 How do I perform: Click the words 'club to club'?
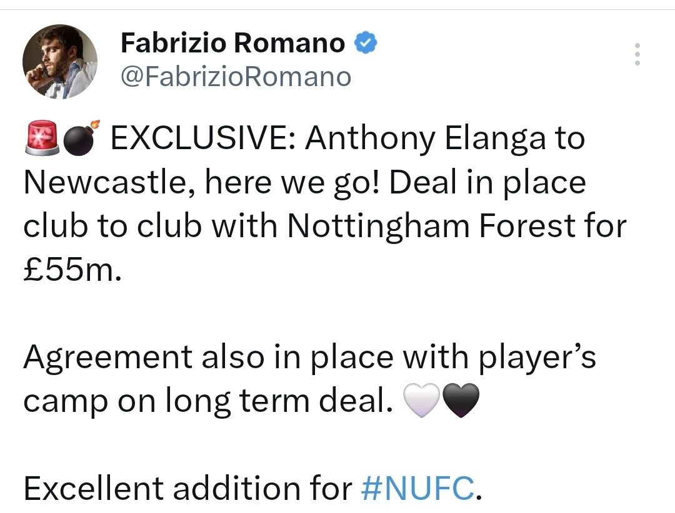tap(112, 226)
